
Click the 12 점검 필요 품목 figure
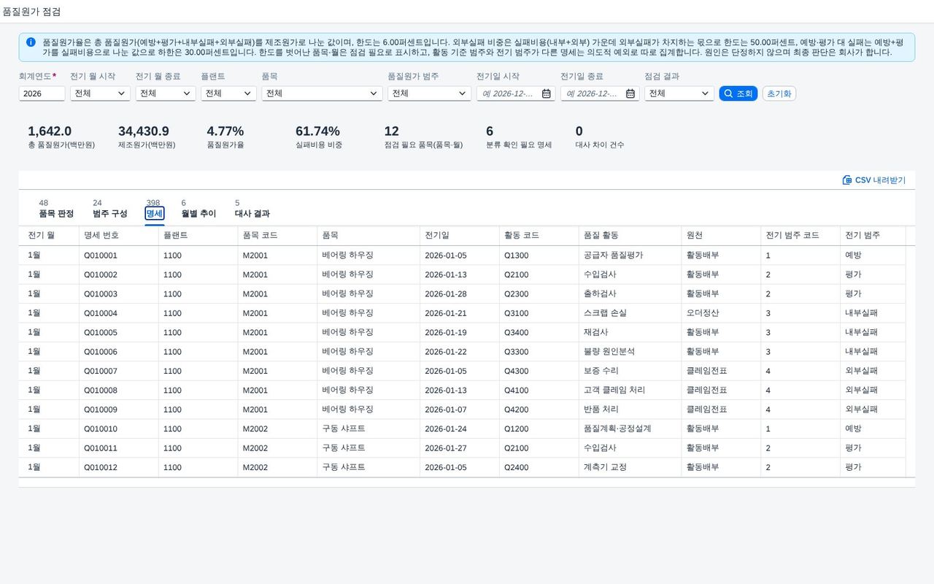[392, 131]
